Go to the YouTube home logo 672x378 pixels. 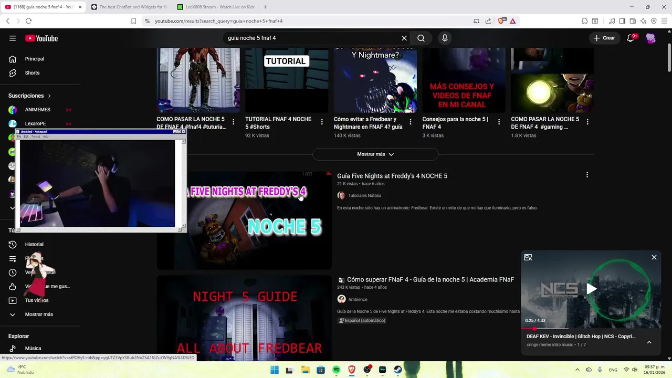(x=41, y=38)
